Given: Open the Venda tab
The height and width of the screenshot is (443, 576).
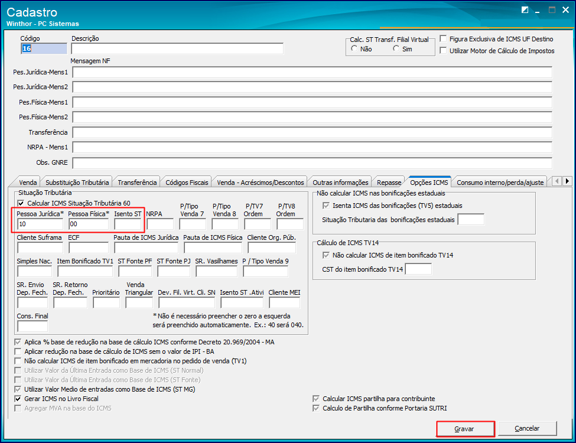Looking at the screenshot, I should (28, 182).
